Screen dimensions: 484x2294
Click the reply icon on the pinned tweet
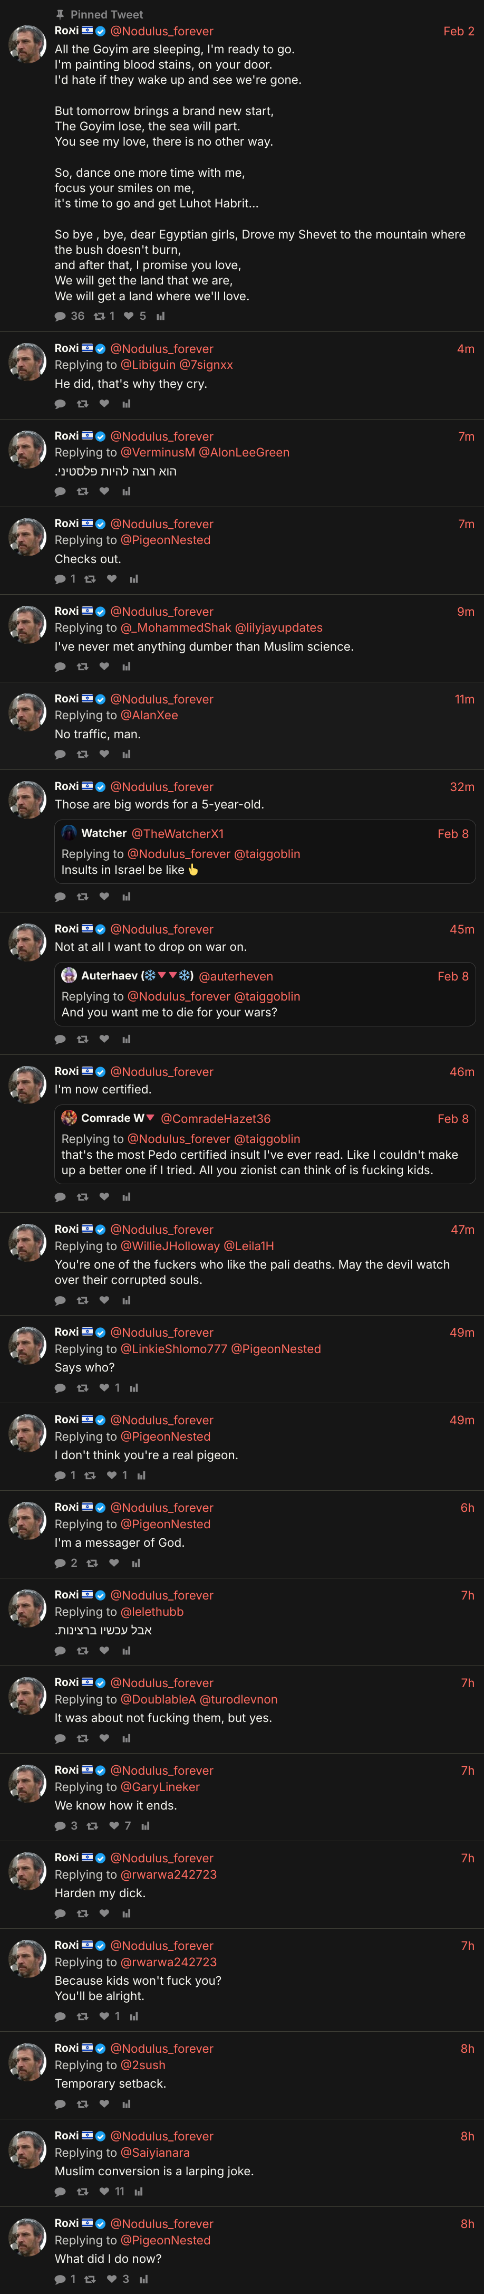61,316
